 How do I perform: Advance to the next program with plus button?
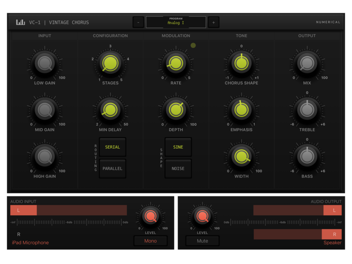(x=213, y=22)
